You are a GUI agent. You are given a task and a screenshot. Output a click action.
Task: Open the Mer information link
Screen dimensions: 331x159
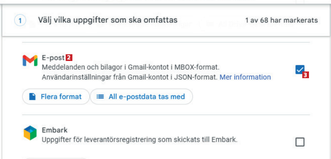(x=245, y=77)
